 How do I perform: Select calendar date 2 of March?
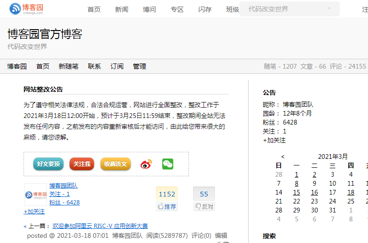314,174
